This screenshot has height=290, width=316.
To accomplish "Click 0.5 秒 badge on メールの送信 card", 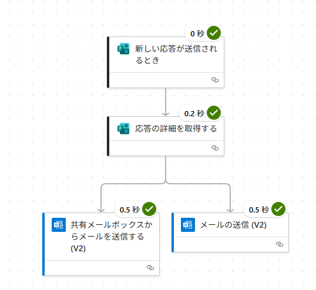I will click(259, 210).
